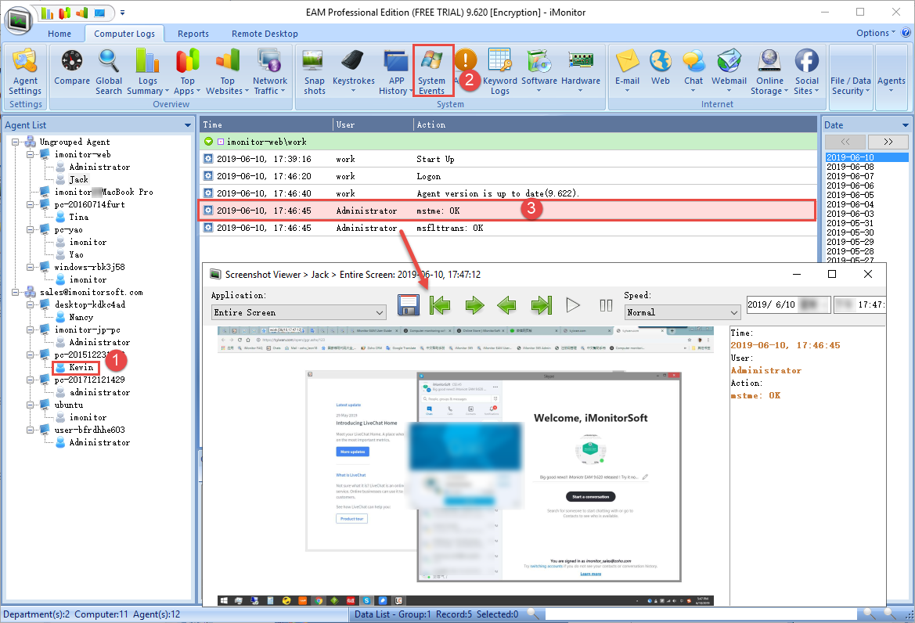
Task: Open the Options menu
Action: coord(875,33)
